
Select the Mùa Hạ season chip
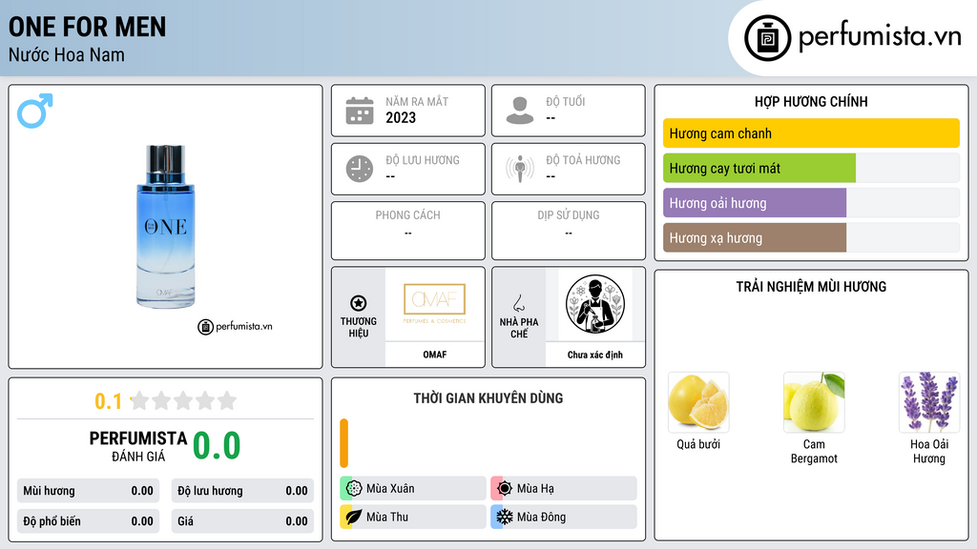pos(564,488)
